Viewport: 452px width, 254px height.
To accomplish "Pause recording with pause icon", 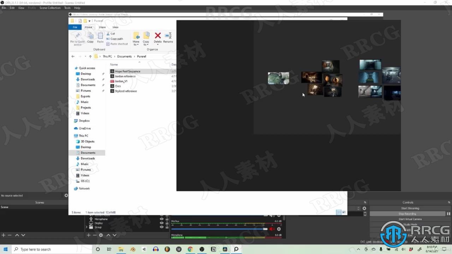I will click(x=448, y=214).
